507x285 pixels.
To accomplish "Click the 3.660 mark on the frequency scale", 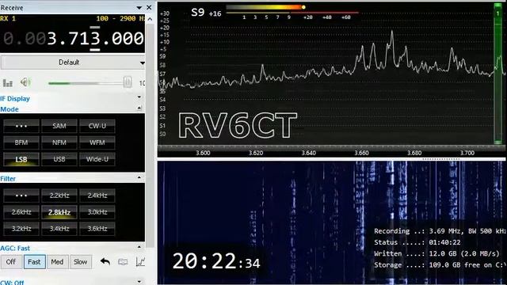I will tap(361, 153).
